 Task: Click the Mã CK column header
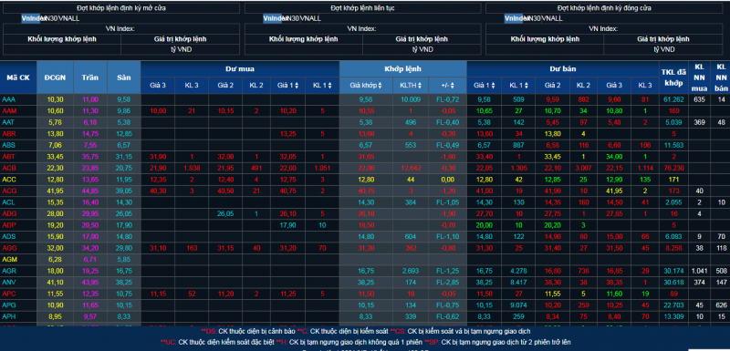pyautogui.click(x=18, y=77)
